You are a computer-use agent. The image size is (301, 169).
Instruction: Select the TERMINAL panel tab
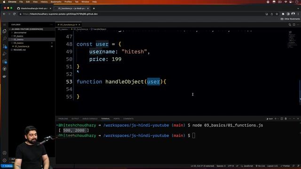point(105,119)
